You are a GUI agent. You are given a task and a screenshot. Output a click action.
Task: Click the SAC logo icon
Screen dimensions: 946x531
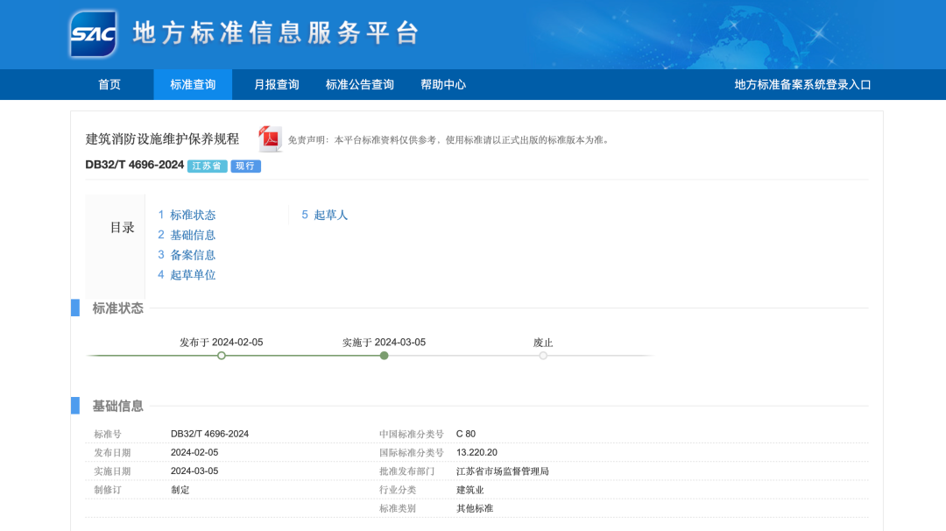click(93, 34)
